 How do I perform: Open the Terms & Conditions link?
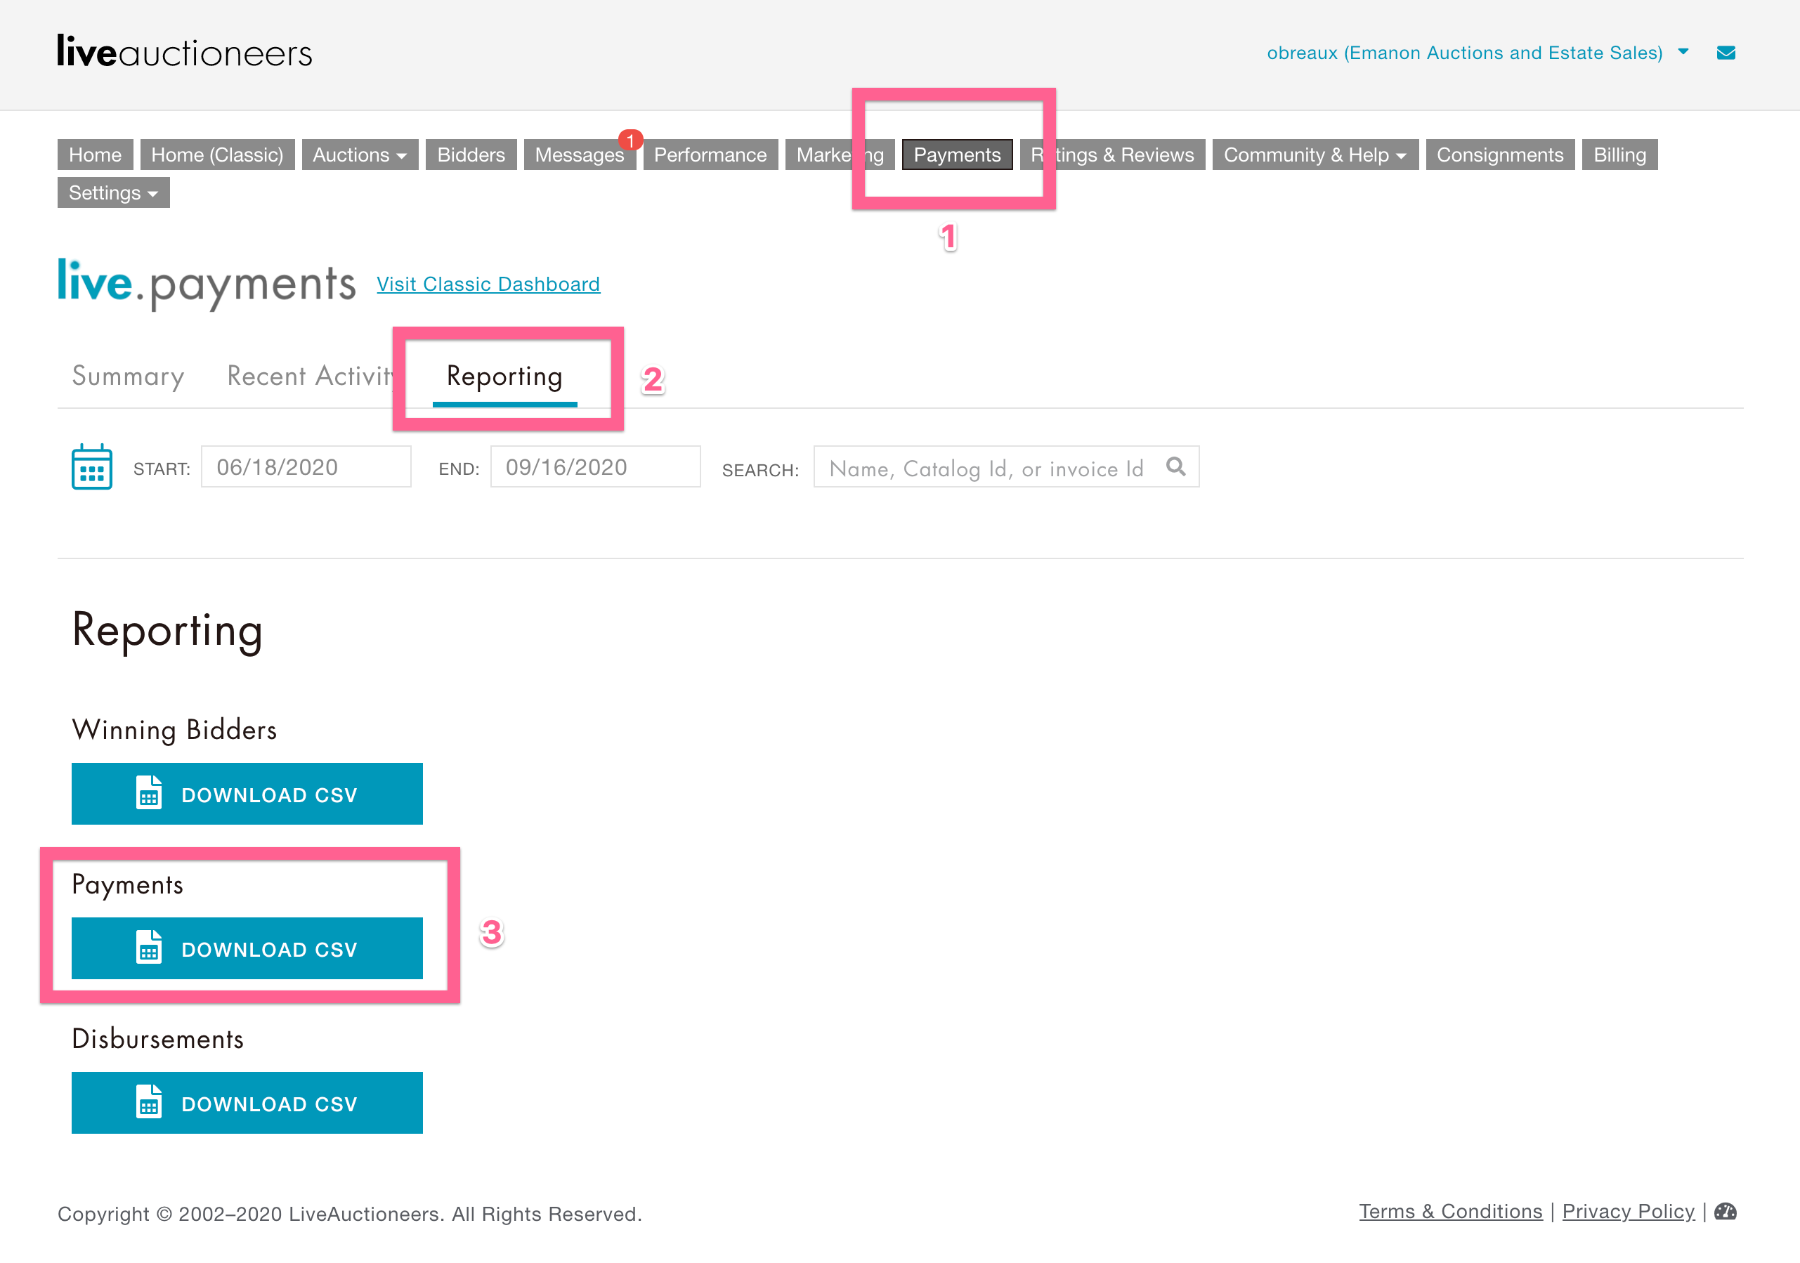pos(1450,1211)
